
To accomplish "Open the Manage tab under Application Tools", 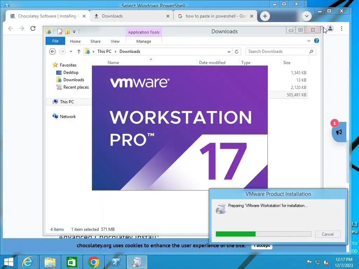I will [x=144, y=41].
